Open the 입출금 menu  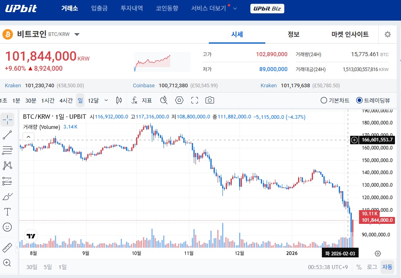point(99,8)
